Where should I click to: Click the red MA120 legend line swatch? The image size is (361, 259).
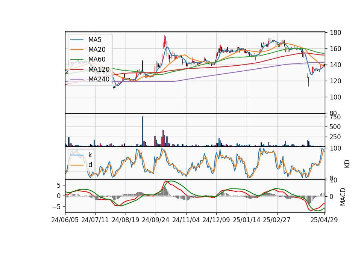click(x=77, y=69)
